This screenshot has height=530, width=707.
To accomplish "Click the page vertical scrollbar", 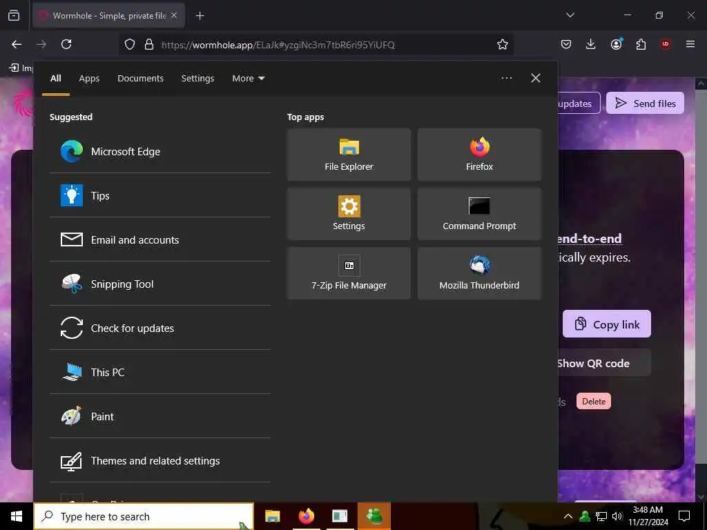I will (x=701, y=288).
